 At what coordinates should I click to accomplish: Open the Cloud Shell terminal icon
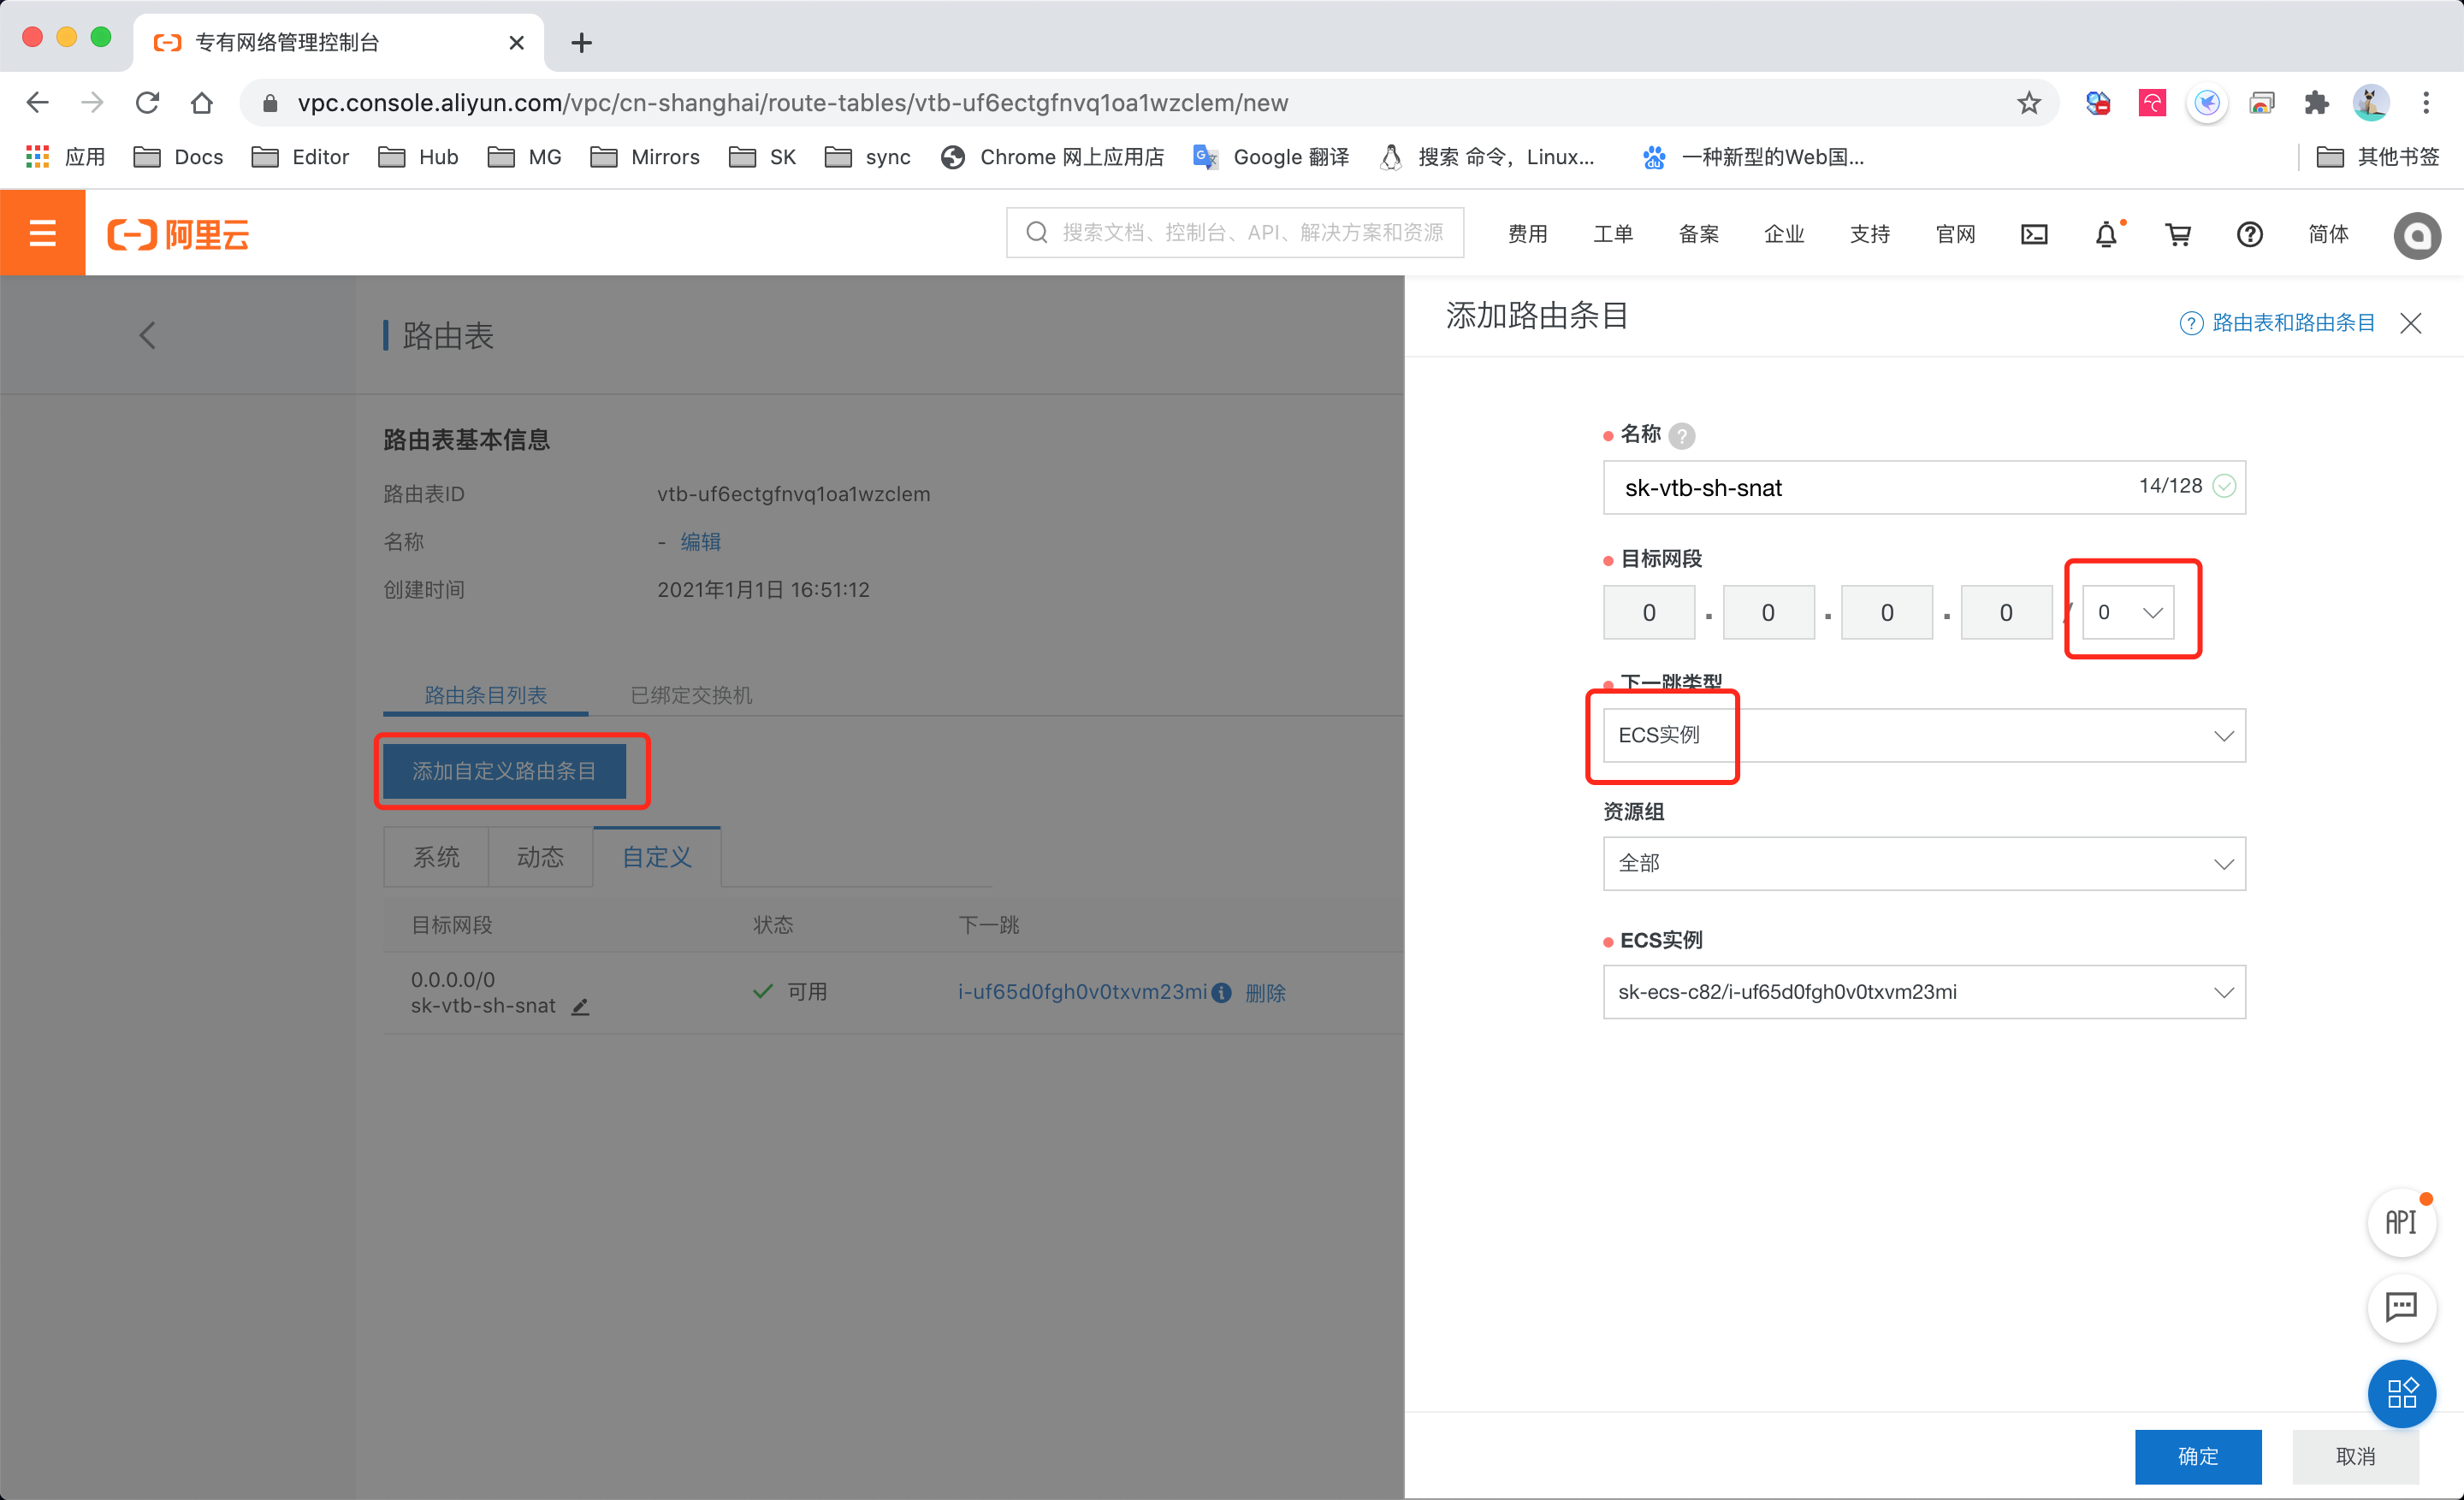(2034, 233)
